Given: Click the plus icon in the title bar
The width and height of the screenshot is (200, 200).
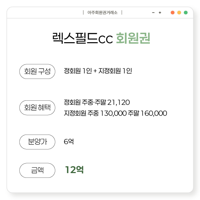Looking at the screenshot, I should coord(160,13).
